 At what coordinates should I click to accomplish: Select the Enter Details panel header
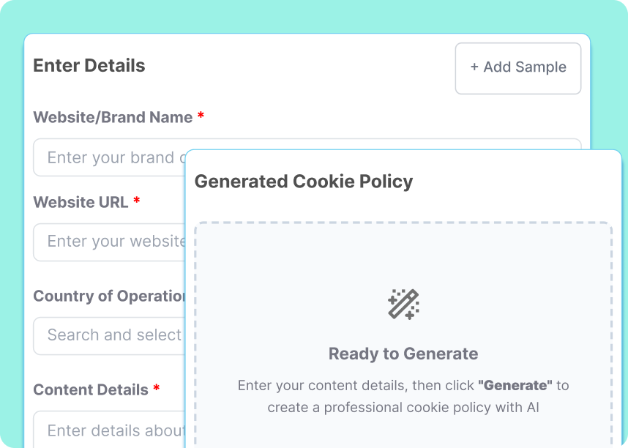click(89, 65)
